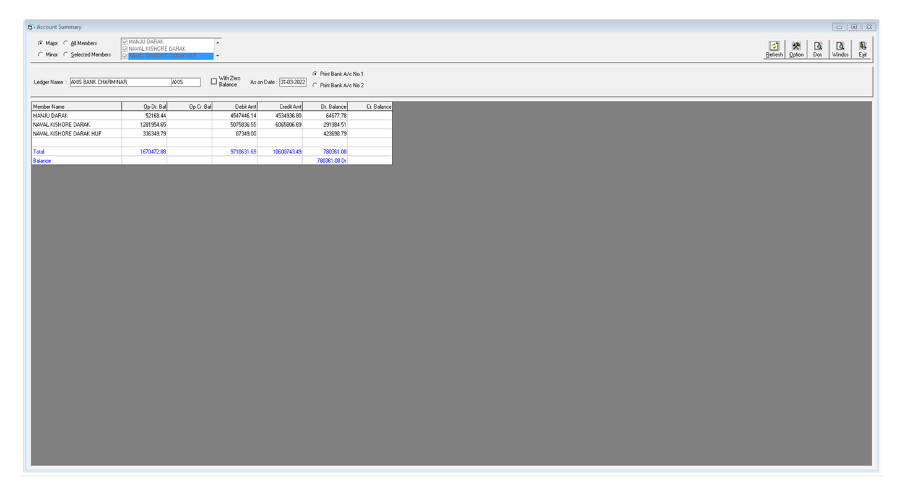This screenshot has width=902, height=487.
Task: Click debit amount 4547446.14
Action: [x=243, y=116]
